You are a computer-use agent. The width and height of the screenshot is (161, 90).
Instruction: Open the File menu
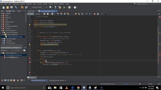click(x=2, y=4)
